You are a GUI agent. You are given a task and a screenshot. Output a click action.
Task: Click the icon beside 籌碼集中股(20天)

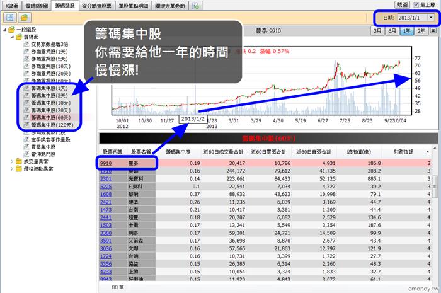(x=26, y=110)
